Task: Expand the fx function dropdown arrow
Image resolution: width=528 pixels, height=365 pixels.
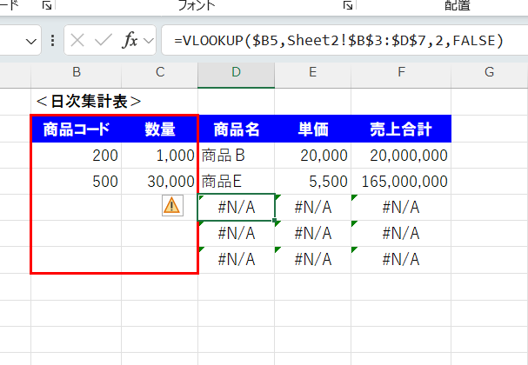Action: click(x=148, y=41)
